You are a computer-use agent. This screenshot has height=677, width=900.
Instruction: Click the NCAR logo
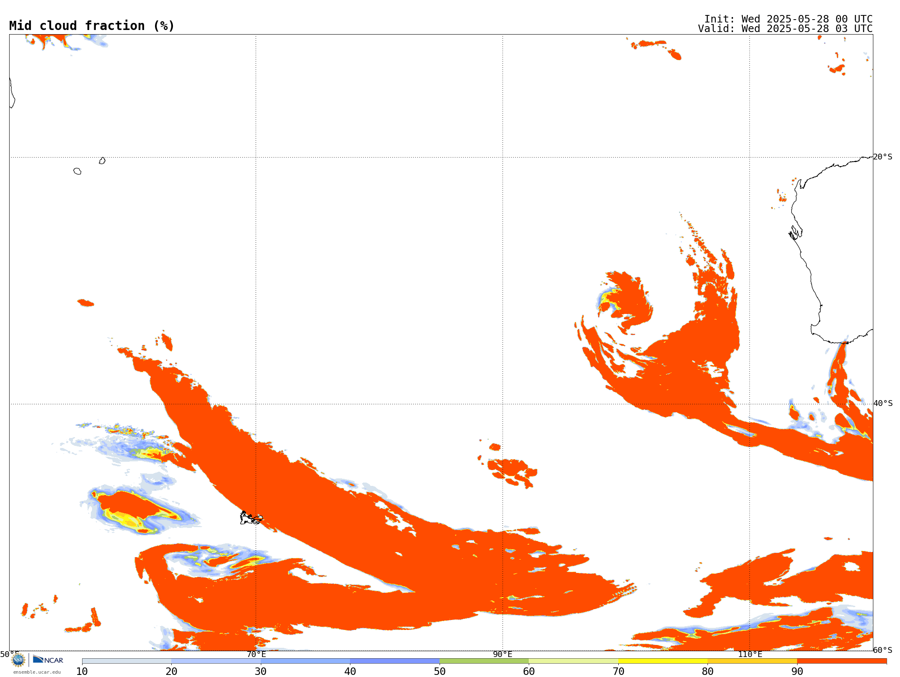[48, 660]
